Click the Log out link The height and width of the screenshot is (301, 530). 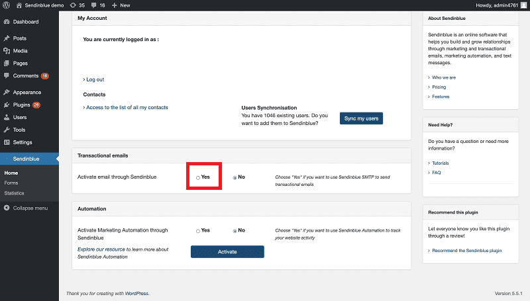pyautogui.click(x=95, y=79)
